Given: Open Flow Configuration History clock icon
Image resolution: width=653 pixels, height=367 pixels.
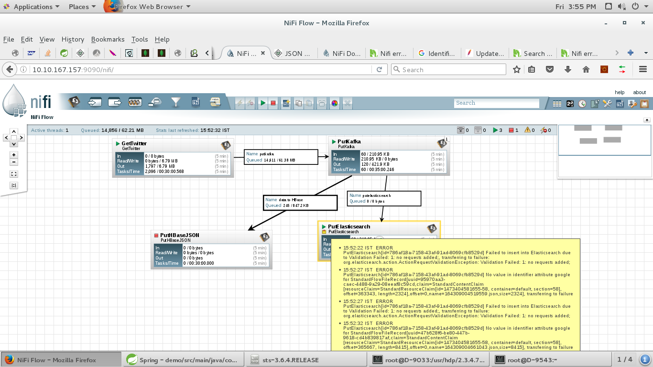Looking at the screenshot, I should click(x=582, y=103).
